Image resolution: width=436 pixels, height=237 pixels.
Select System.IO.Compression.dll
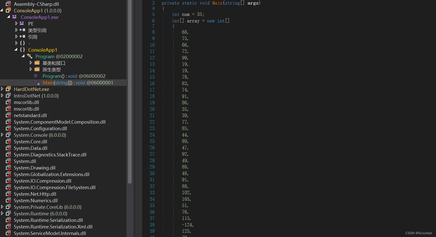coord(43,181)
